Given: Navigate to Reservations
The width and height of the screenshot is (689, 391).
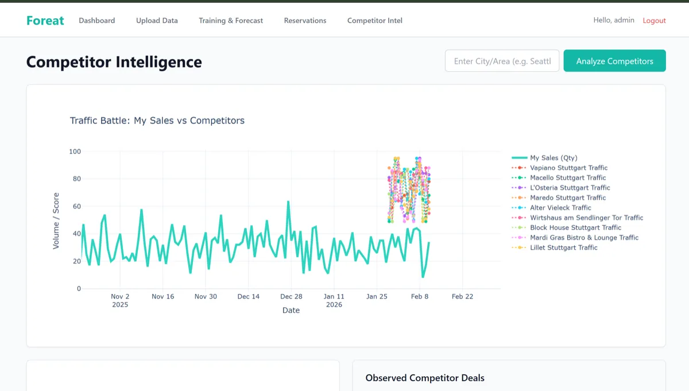Looking at the screenshot, I should (305, 21).
